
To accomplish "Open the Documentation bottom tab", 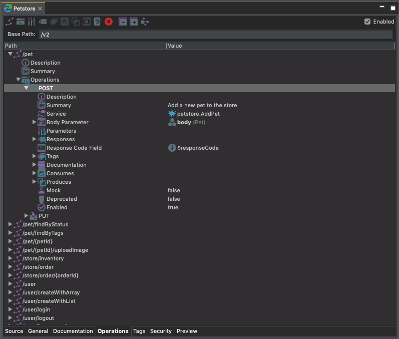I will tap(73, 331).
